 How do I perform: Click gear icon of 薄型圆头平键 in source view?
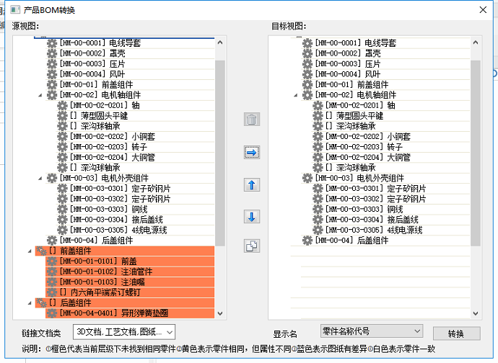[x=62, y=116]
